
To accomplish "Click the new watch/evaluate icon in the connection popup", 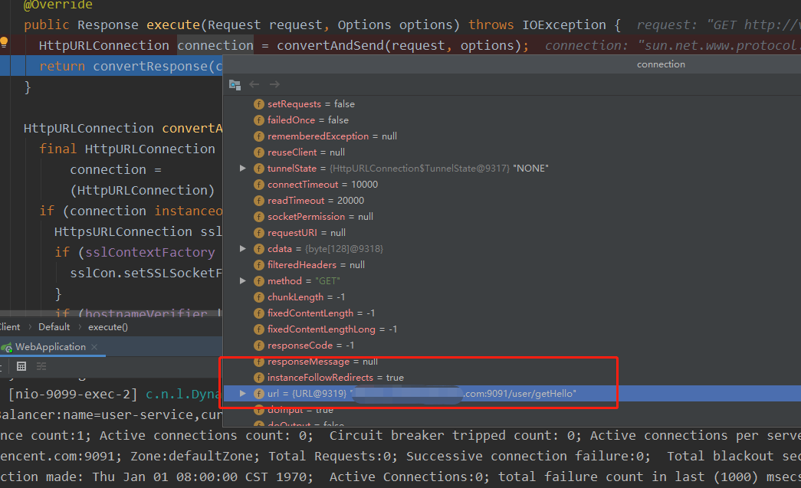I will pyautogui.click(x=235, y=85).
